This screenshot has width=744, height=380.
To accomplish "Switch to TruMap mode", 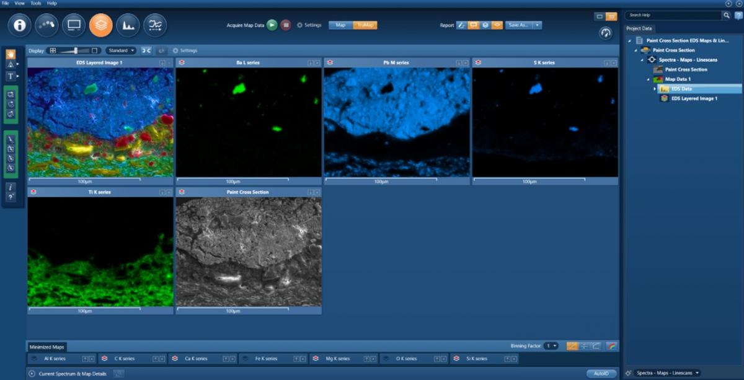I will 365,25.
